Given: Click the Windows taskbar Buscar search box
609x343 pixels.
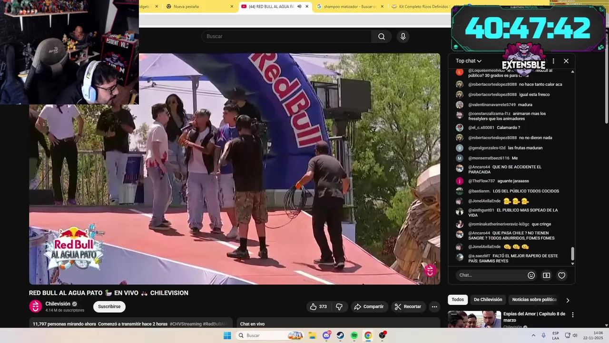Looking at the screenshot, I should [x=270, y=335].
